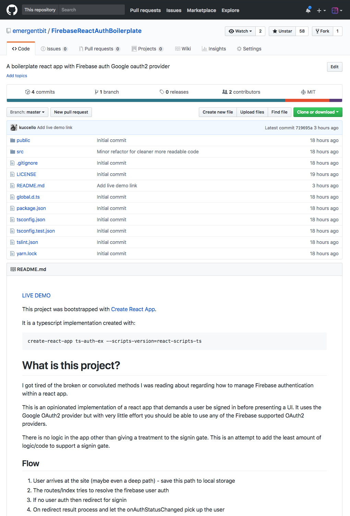Click the MIT license scale icon
The height and width of the screenshot is (516, 350).
303,92
